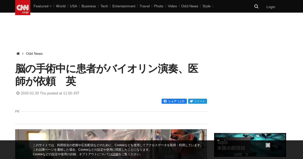Viewport: 303px width, 159px height.
Task: Go to the Travel section
Action: pyautogui.click(x=145, y=6)
